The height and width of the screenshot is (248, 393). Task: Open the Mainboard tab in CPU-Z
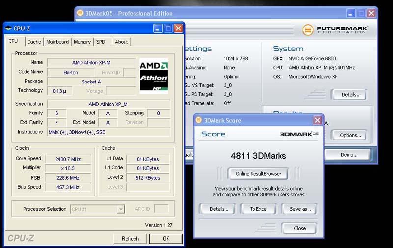click(57, 42)
